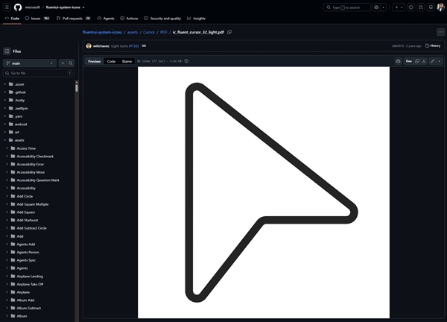Viewport: 447px width, 322px height.
Task: Edit this file with pencil icon
Action: click(x=432, y=61)
